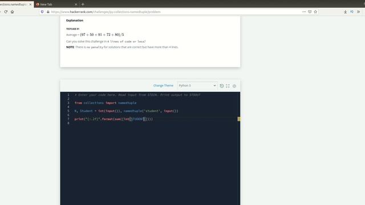Open the browser downloads panel

346,11
